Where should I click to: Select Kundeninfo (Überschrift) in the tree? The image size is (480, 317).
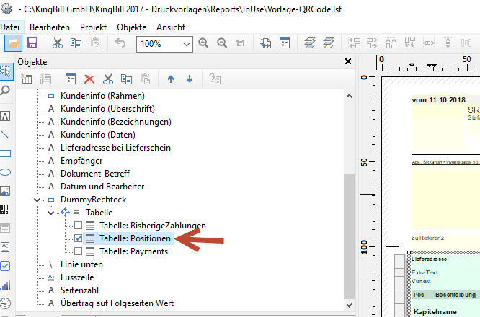[x=108, y=109]
